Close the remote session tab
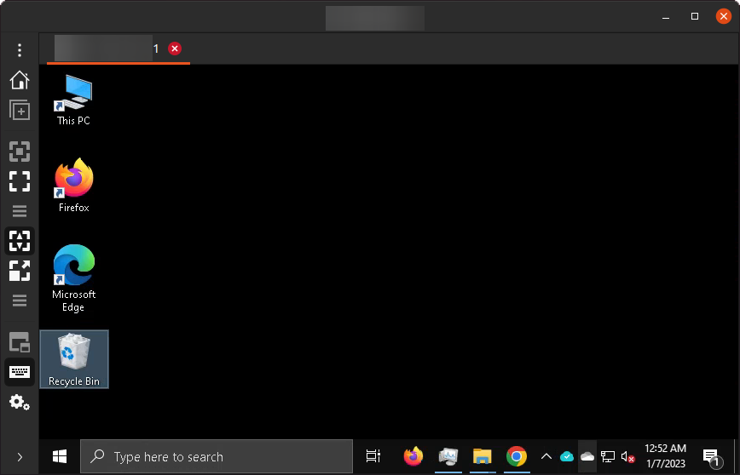The width and height of the screenshot is (740, 475). pyautogui.click(x=175, y=49)
